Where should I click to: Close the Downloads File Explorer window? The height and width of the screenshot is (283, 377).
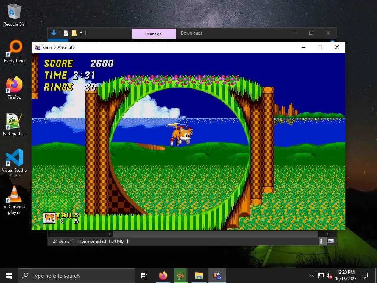click(328, 33)
